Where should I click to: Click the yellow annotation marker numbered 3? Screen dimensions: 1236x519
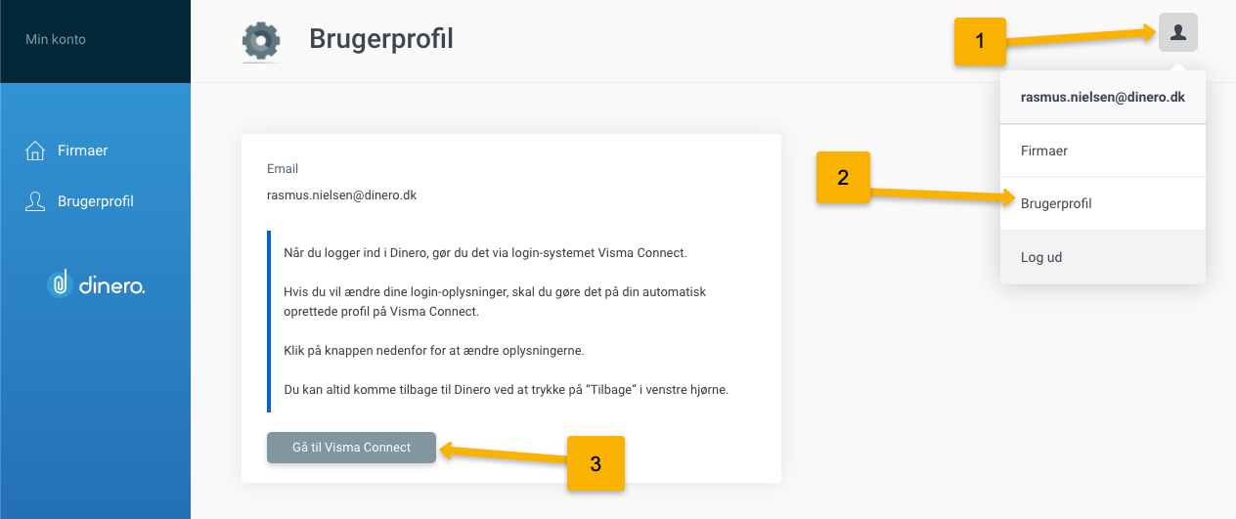pyautogui.click(x=596, y=463)
